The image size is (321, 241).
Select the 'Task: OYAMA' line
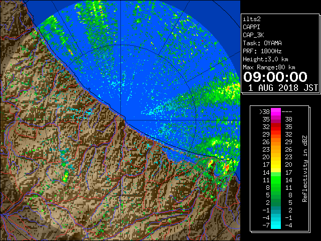[262, 43]
